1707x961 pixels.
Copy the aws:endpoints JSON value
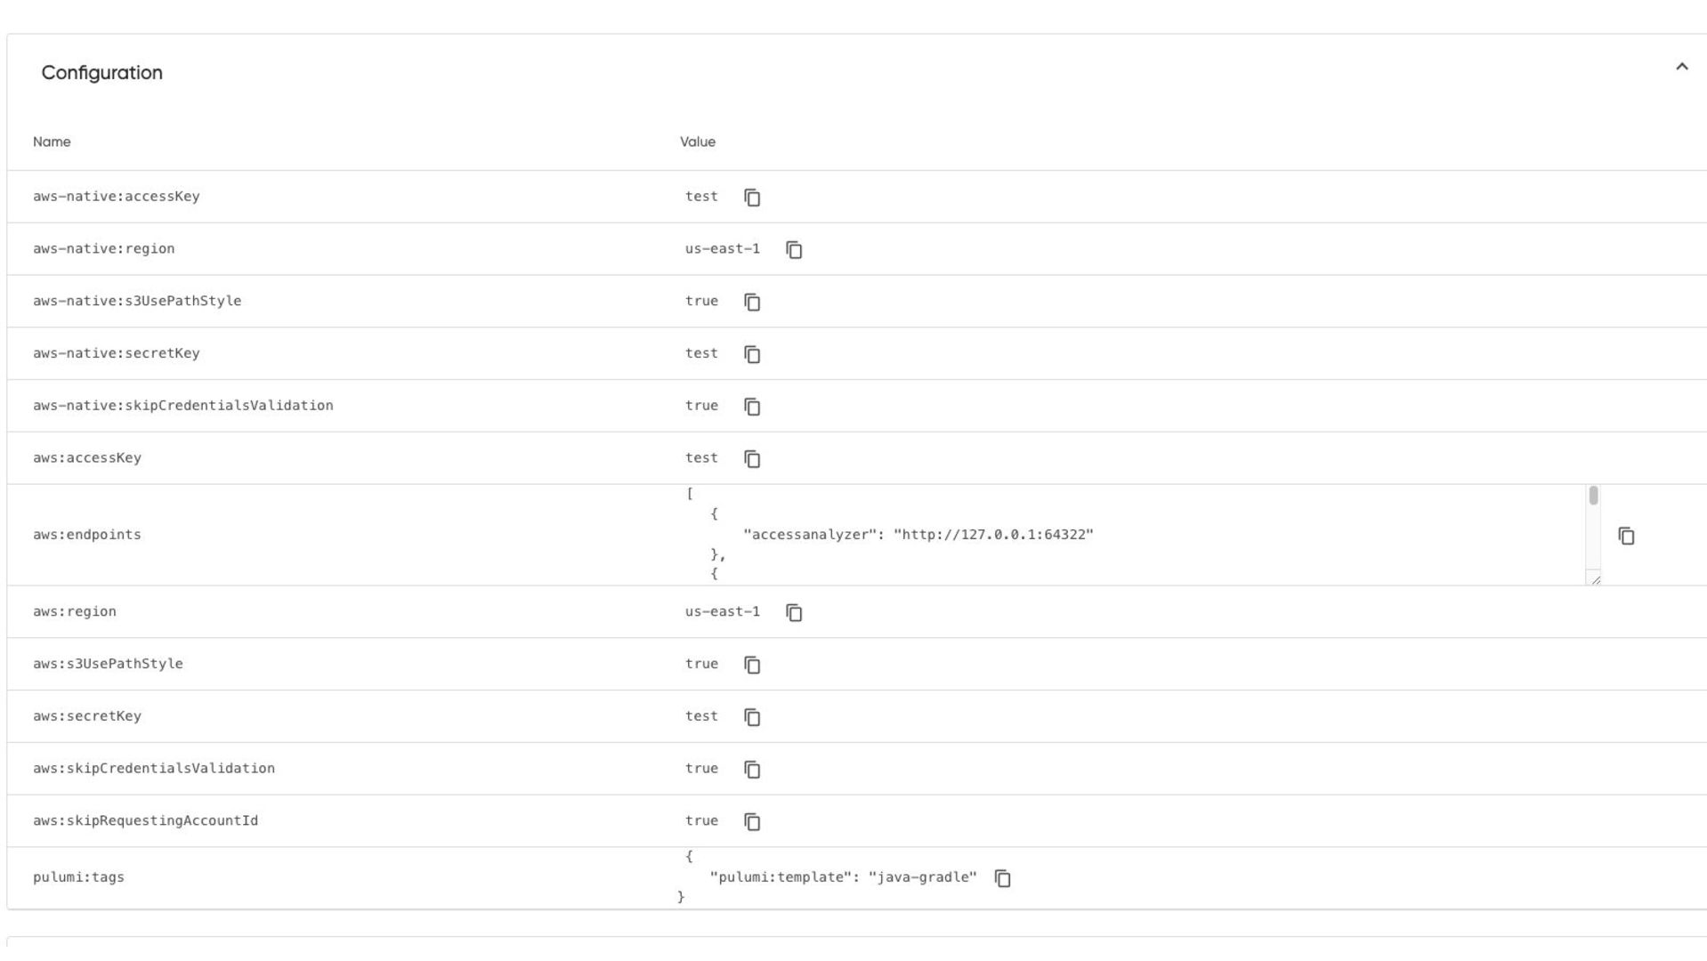tap(1626, 536)
